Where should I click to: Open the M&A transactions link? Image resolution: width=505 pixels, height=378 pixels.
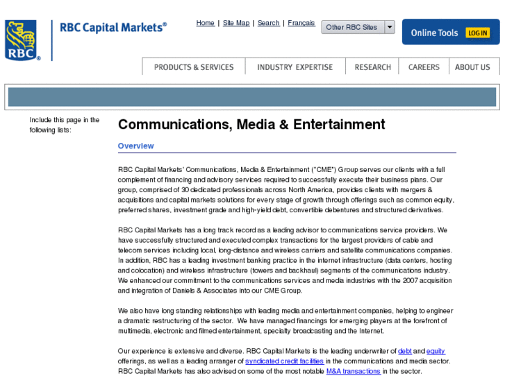click(354, 371)
